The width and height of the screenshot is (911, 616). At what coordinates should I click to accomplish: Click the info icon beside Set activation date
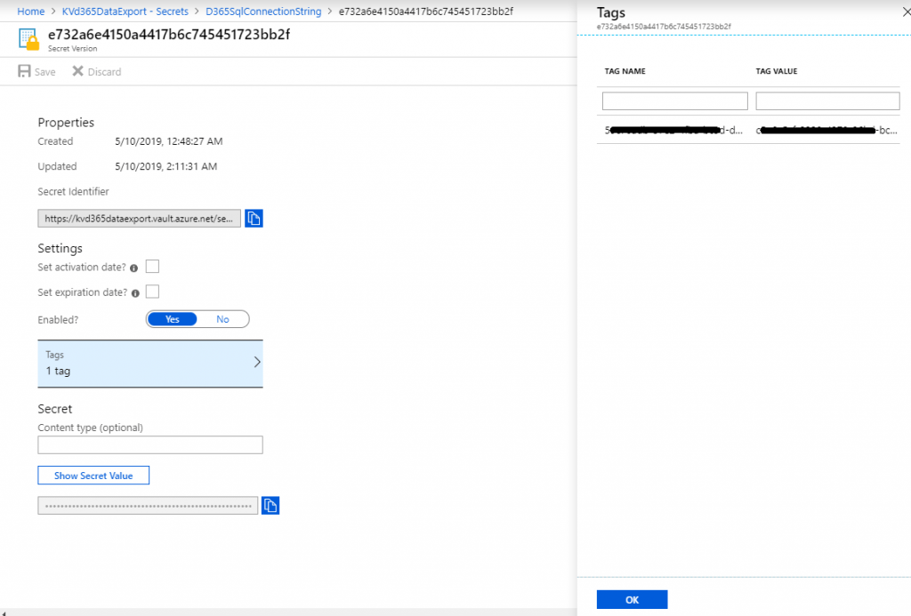(133, 268)
